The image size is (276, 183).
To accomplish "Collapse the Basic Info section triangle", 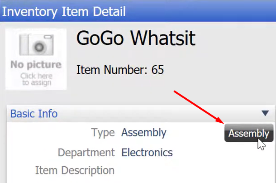I will click(265, 113).
